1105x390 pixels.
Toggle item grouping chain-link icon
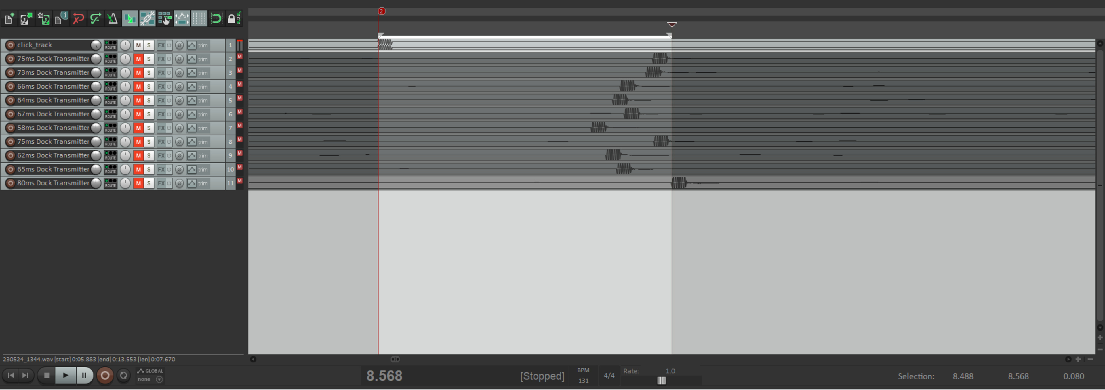tap(147, 18)
